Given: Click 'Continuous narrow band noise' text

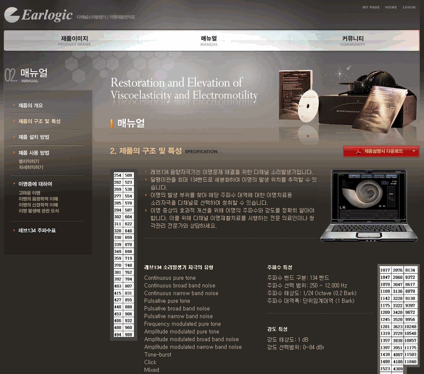Looking at the screenshot, I should 181,293.
